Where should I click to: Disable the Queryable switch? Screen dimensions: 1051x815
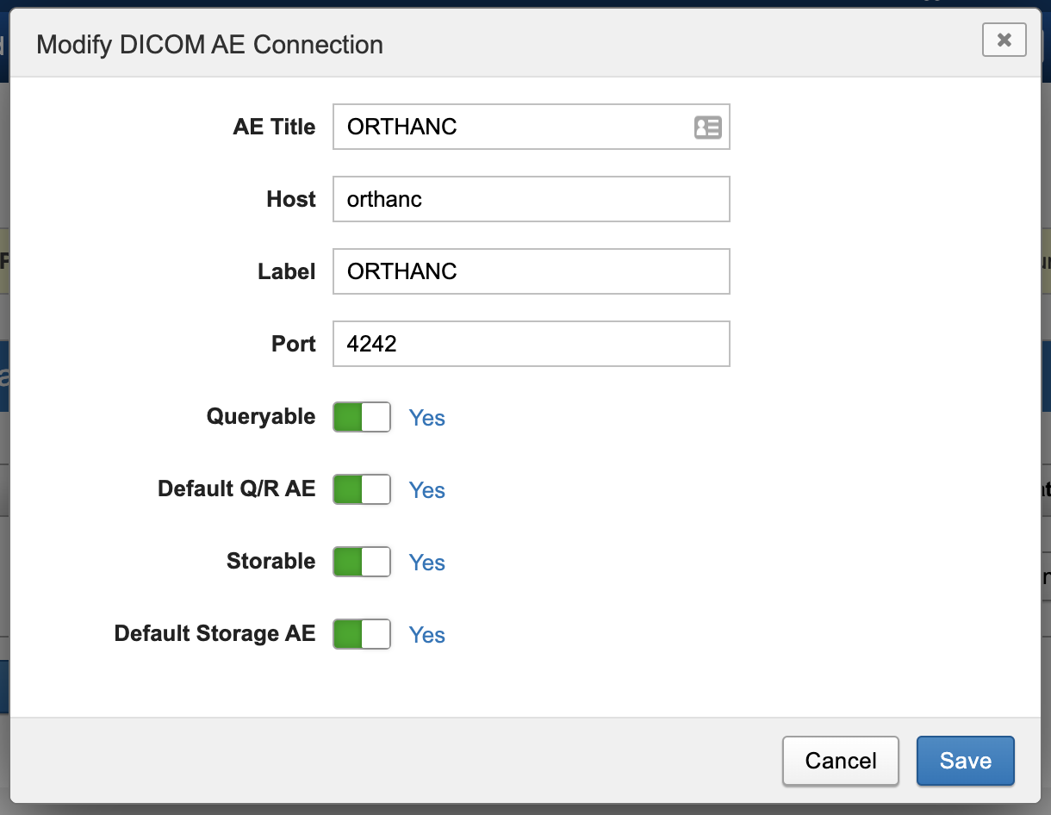[x=362, y=417]
